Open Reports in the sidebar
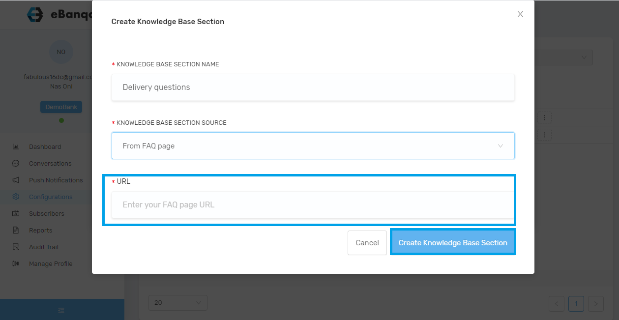The image size is (619, 320). [40, 230]
